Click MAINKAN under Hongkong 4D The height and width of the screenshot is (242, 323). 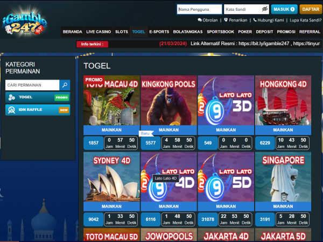click(283, 130)
